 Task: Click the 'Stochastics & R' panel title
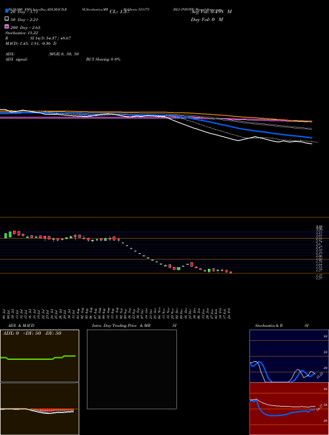(x=268, y=326)
